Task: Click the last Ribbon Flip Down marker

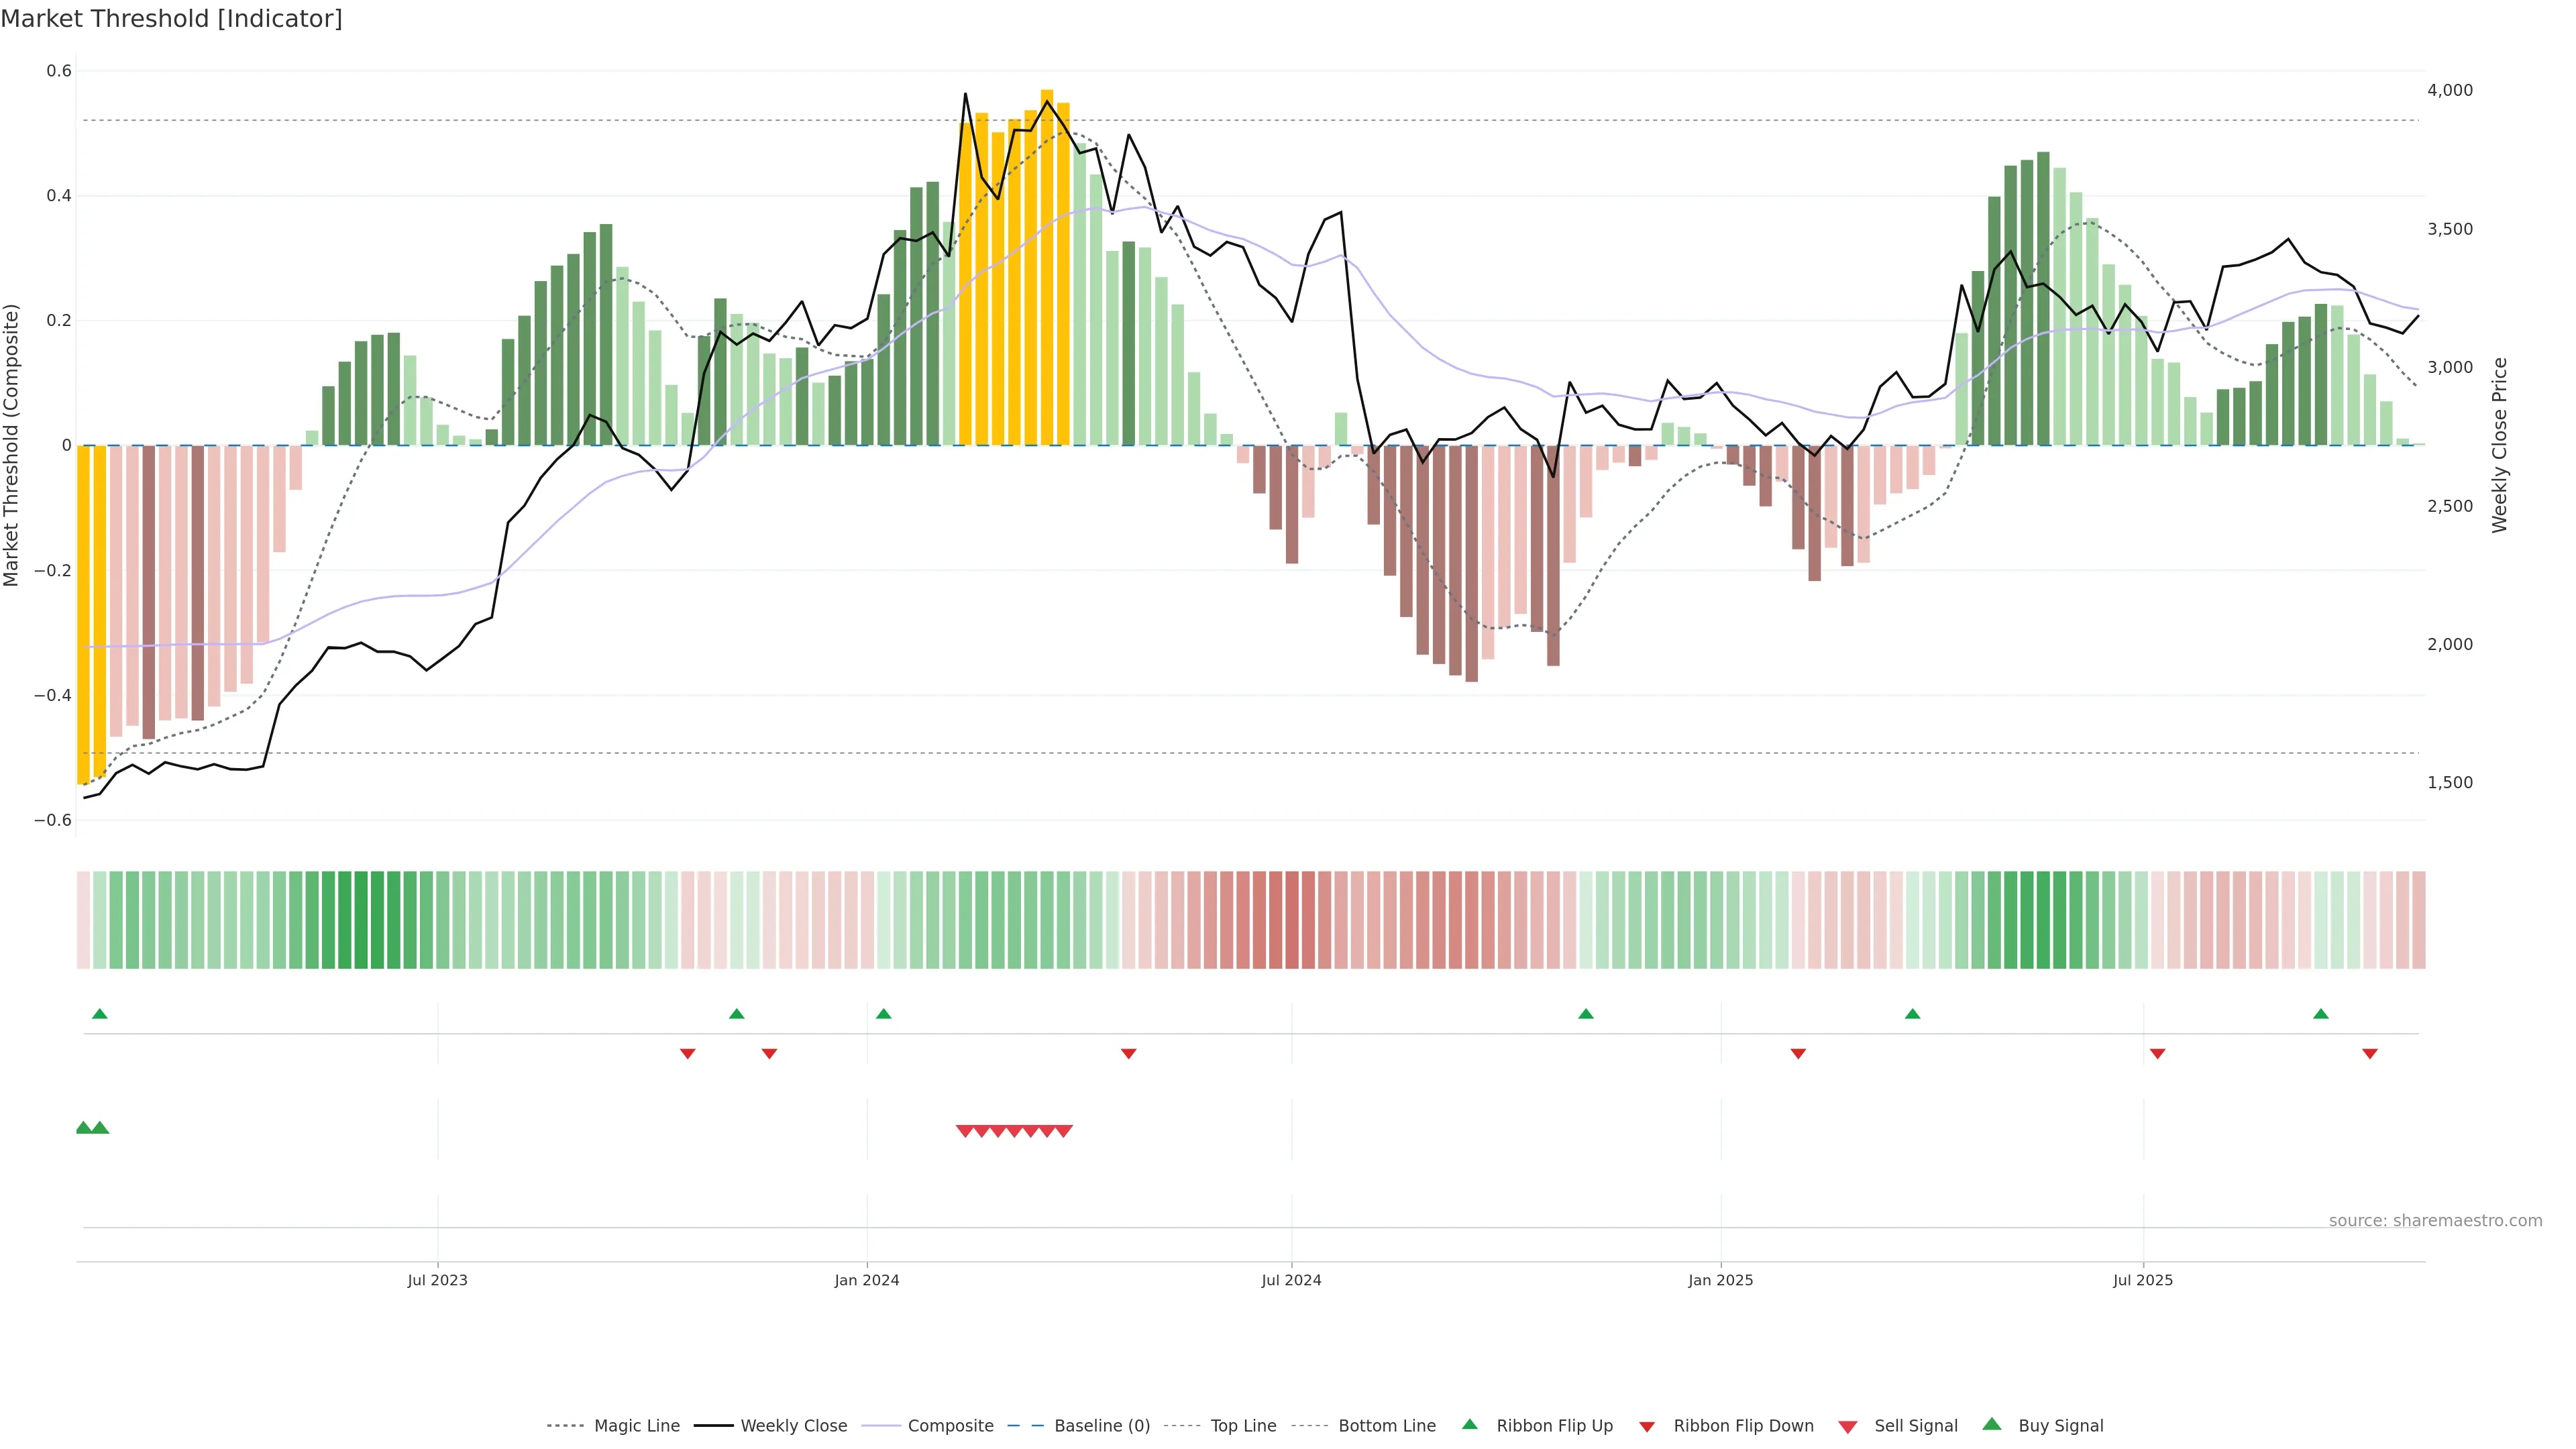Action: point(2369,1054)
